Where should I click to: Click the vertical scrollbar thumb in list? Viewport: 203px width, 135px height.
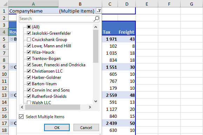(x=96, y=46)
